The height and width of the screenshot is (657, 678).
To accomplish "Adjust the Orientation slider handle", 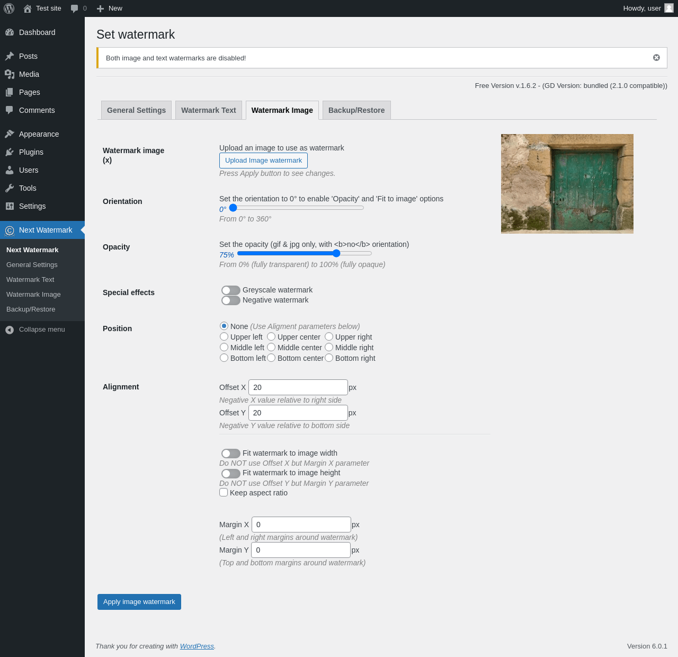I will click(x=233, y=208).
